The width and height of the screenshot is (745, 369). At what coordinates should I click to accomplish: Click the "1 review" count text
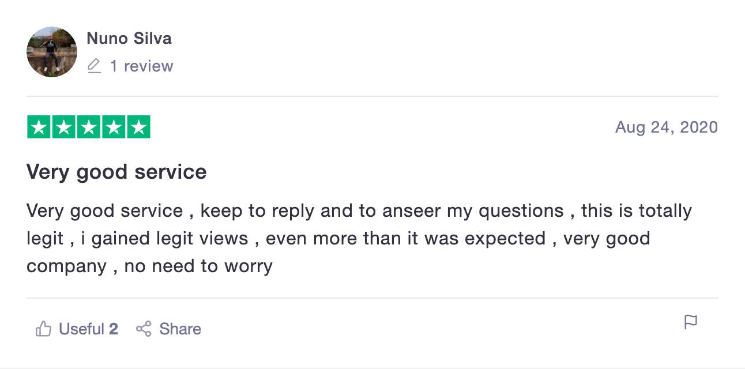tap(141, 66)
